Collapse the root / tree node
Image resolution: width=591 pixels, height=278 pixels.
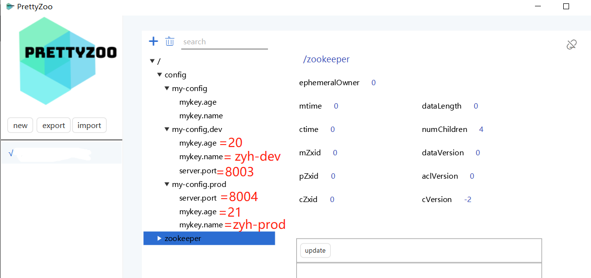tap(152, 61)
